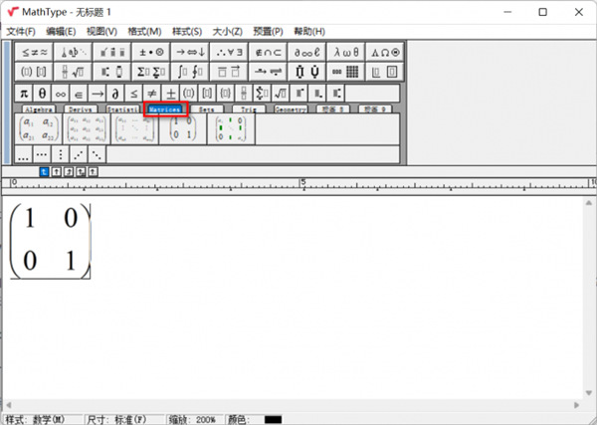Open the summation templates palette
This screenshot has height=425, width=597.
(x=151, y=72)
